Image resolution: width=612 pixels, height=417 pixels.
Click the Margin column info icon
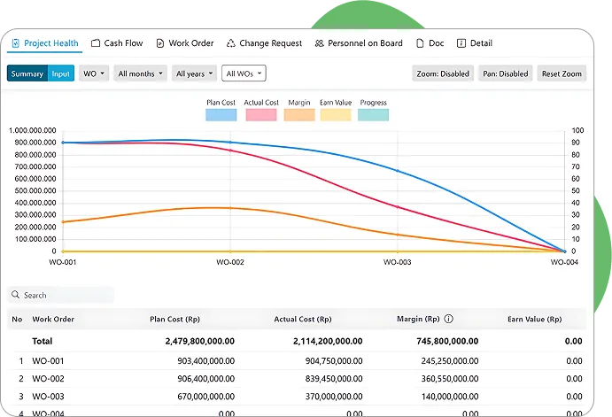pyautogui.click(x=448, y=319)
